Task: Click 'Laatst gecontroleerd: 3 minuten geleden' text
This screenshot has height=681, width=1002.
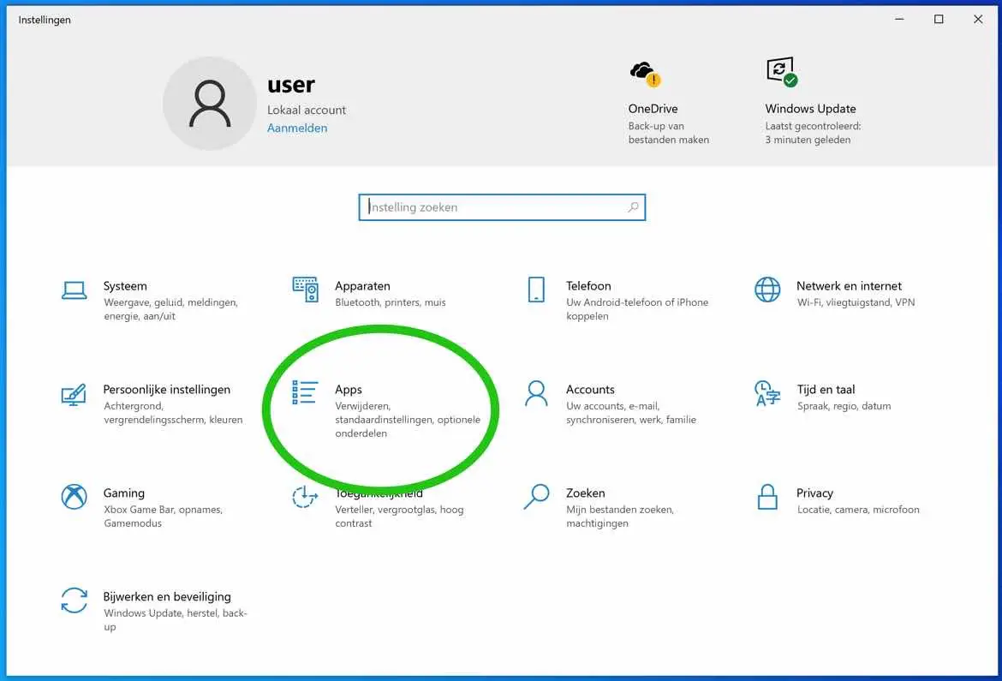Action: 813,133
